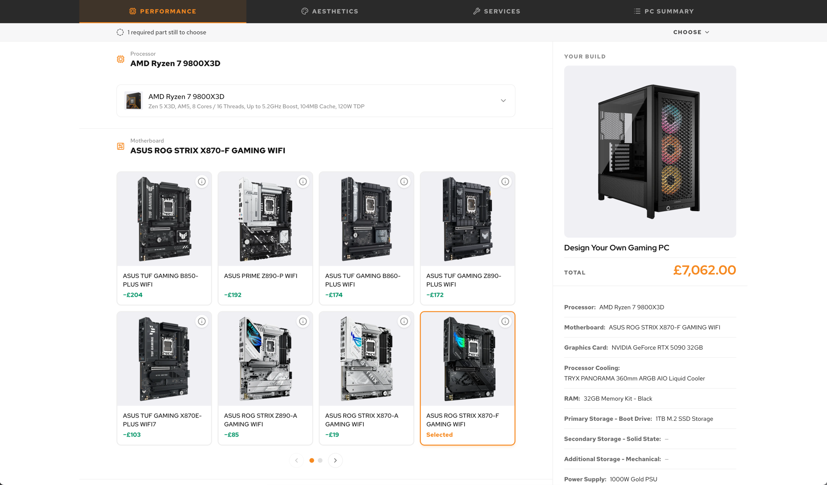Image resolution: width=827 pixels, height=485 pixels.
Task: Click the Motherboard row in build summary
Action: coord(650,327)
